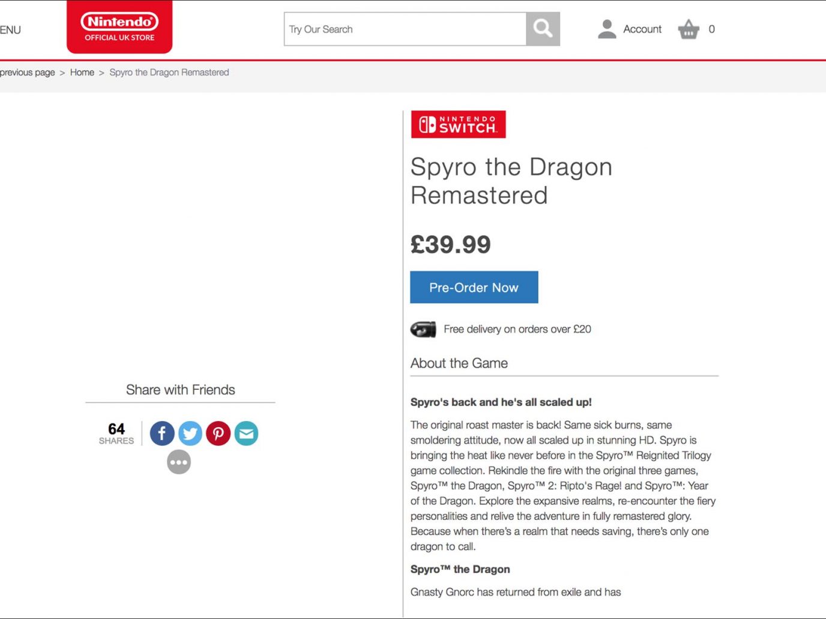Share via email envelope icon
The width and height of the screenshot is (826, 619).
pyautogui.click(x=246, y=433)
